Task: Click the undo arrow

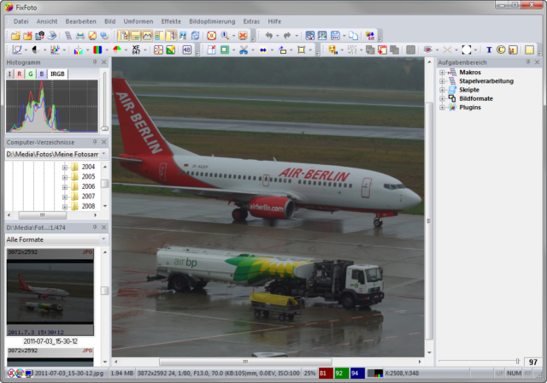Action: click(268, 36)
